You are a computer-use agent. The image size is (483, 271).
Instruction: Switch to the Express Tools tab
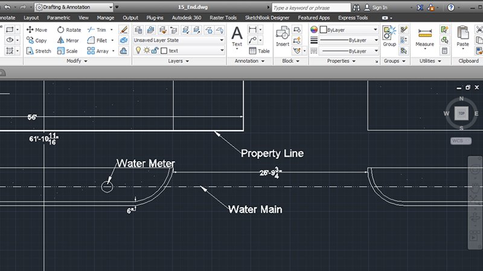coord(353,18)
